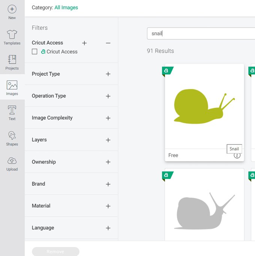This screenshot has width=255, height=256.
Task: Select the Text tool
Action: pyautogui.click(x=12, y=111)
